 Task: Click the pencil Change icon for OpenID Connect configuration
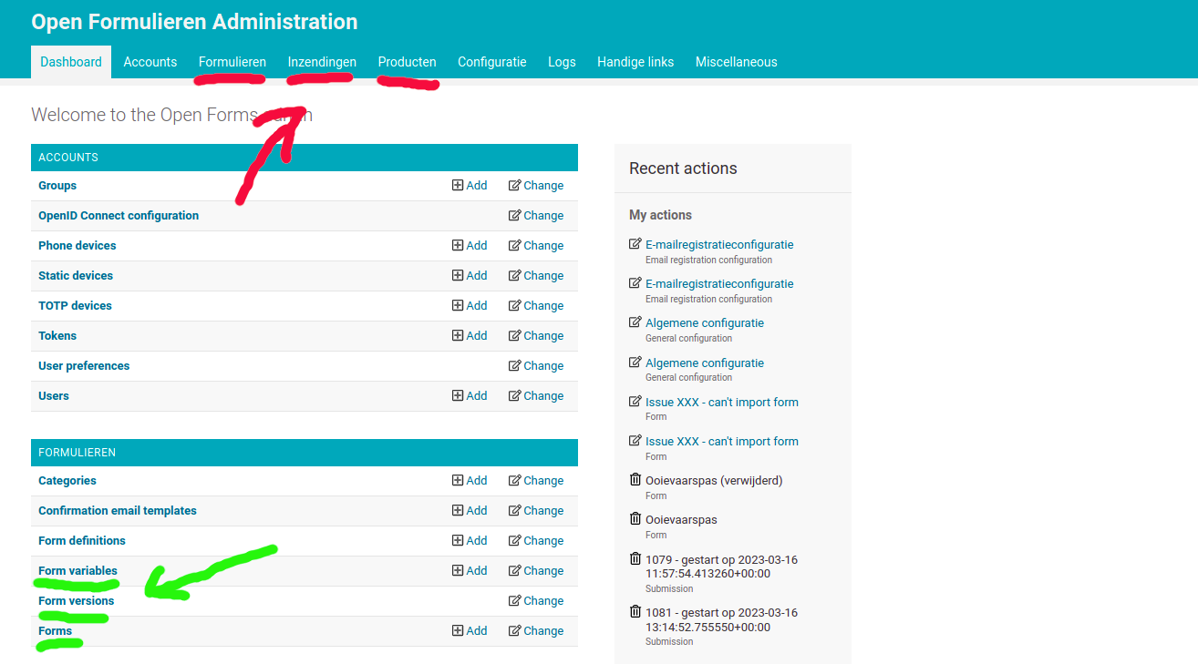(516, 215)
